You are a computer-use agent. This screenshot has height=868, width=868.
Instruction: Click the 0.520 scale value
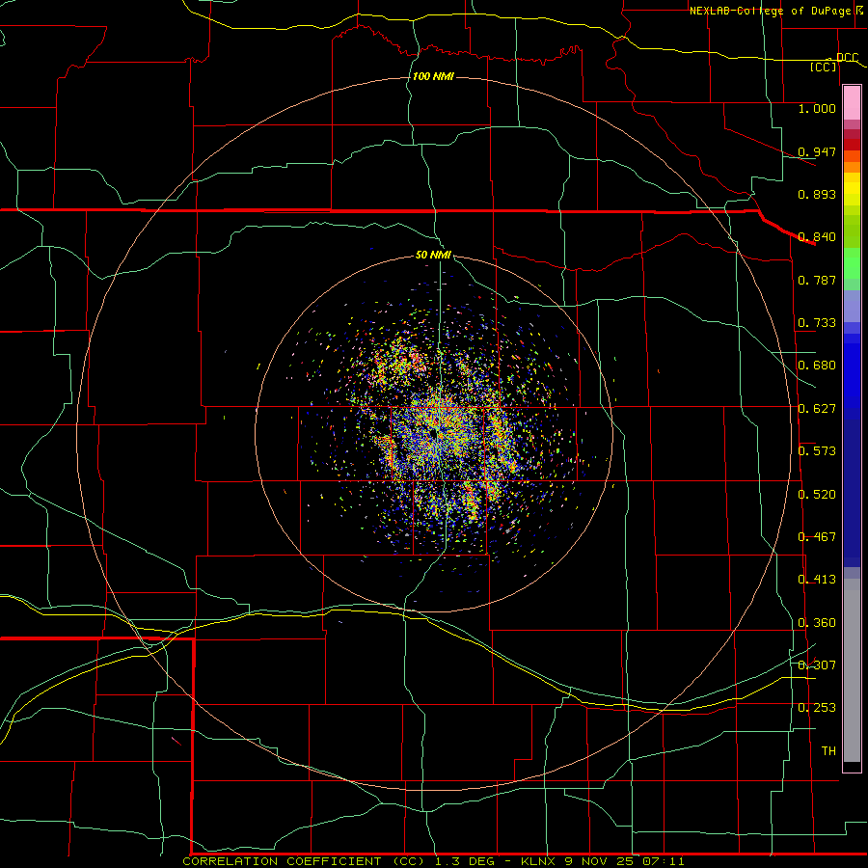pyautogui.click(x=817, y=495)
